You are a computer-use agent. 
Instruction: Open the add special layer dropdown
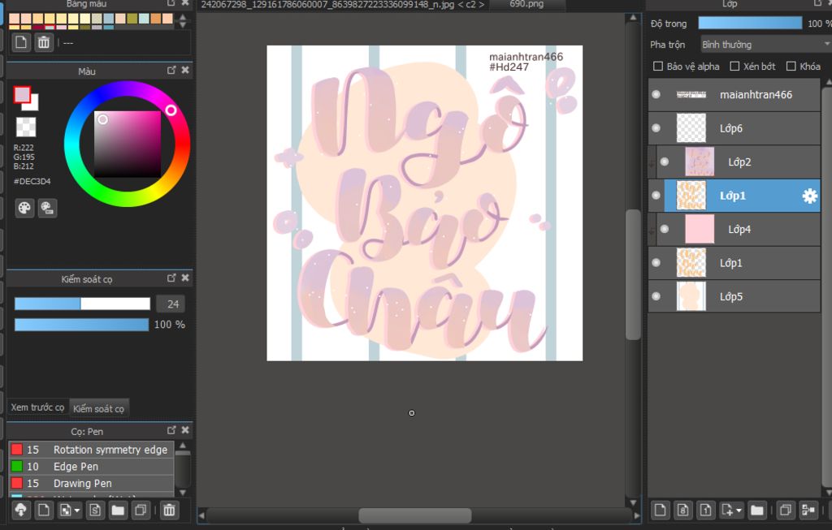[x=732, y=510]
